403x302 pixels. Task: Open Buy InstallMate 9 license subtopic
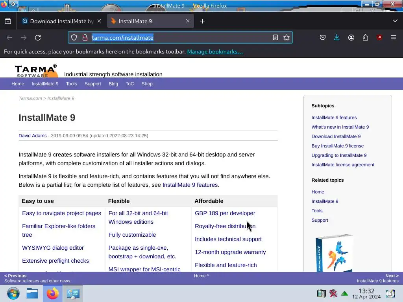tap(337, 146)
